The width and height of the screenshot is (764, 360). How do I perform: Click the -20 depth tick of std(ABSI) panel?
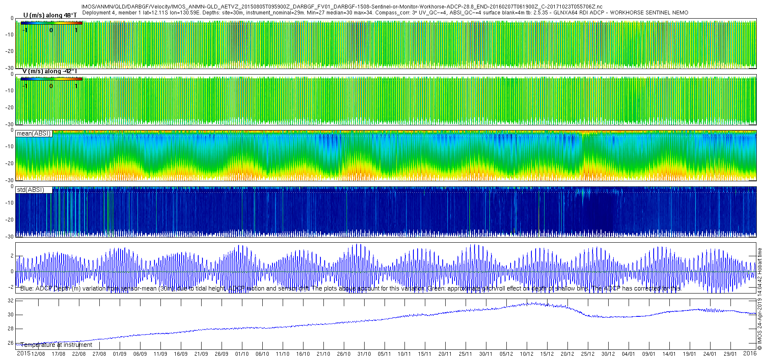9,220
